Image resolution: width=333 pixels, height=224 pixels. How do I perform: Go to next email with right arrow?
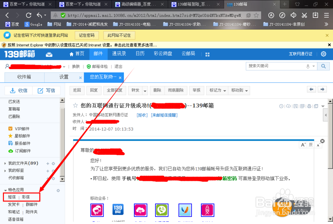tap(322, 89)
